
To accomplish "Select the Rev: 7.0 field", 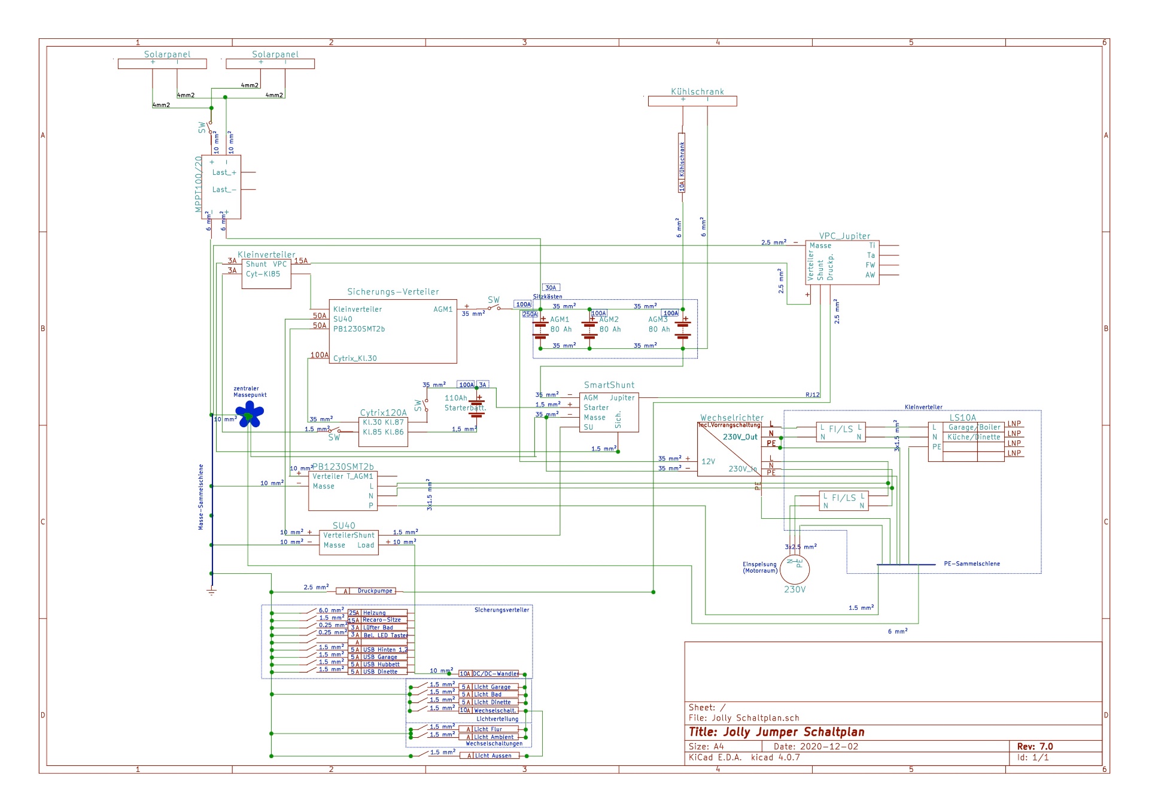I will tap(1035, 747).
